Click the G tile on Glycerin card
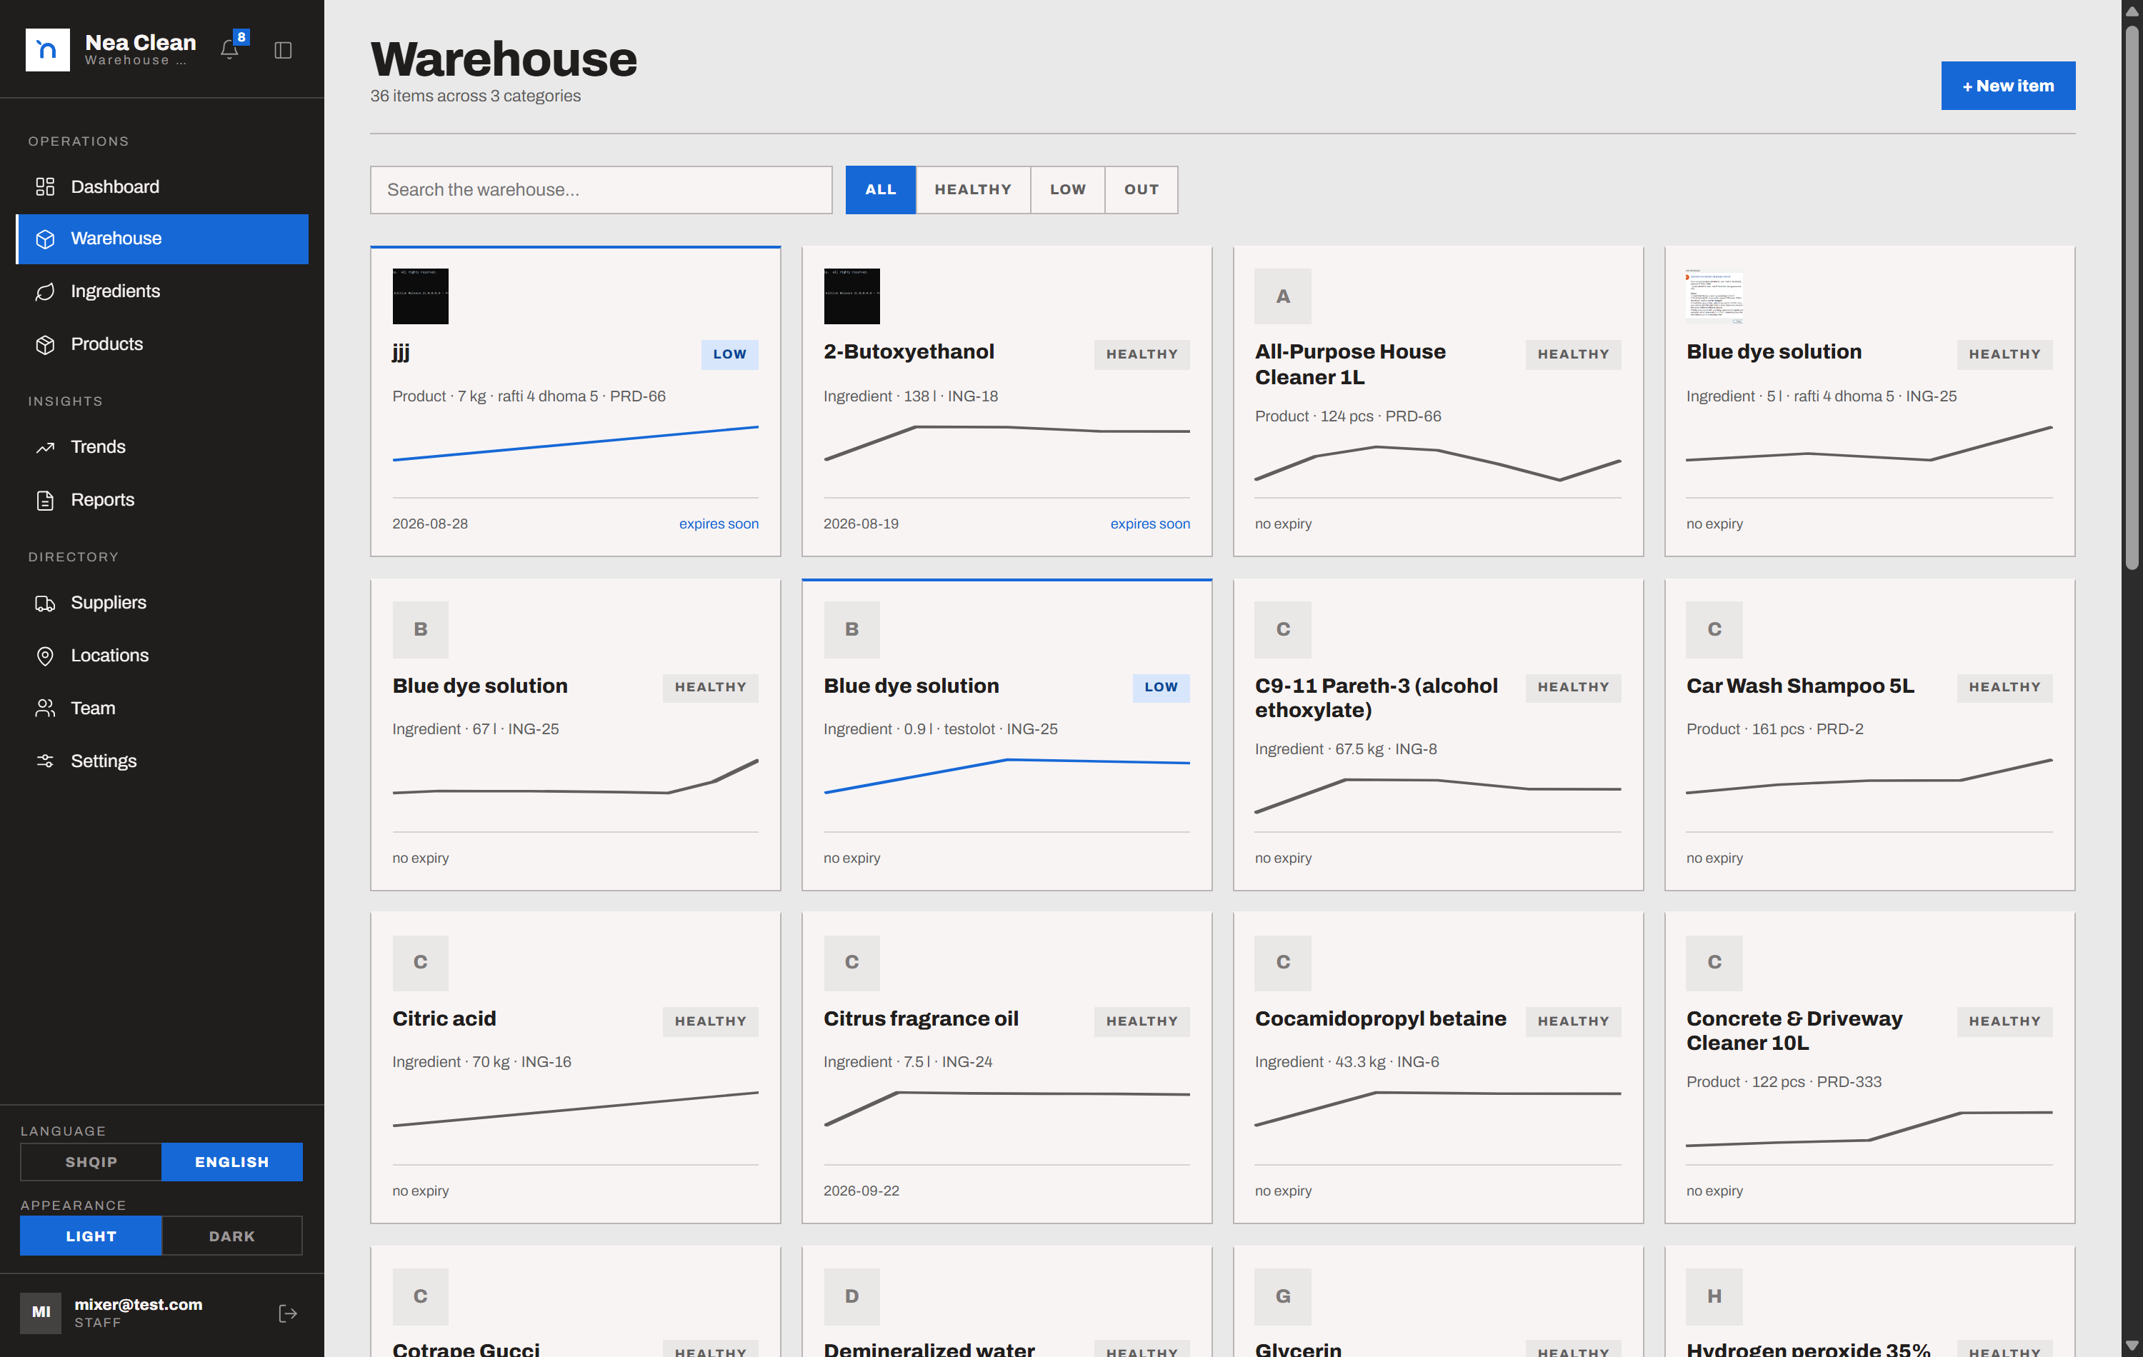 pyautogui.click(x=1282, y=1296)
